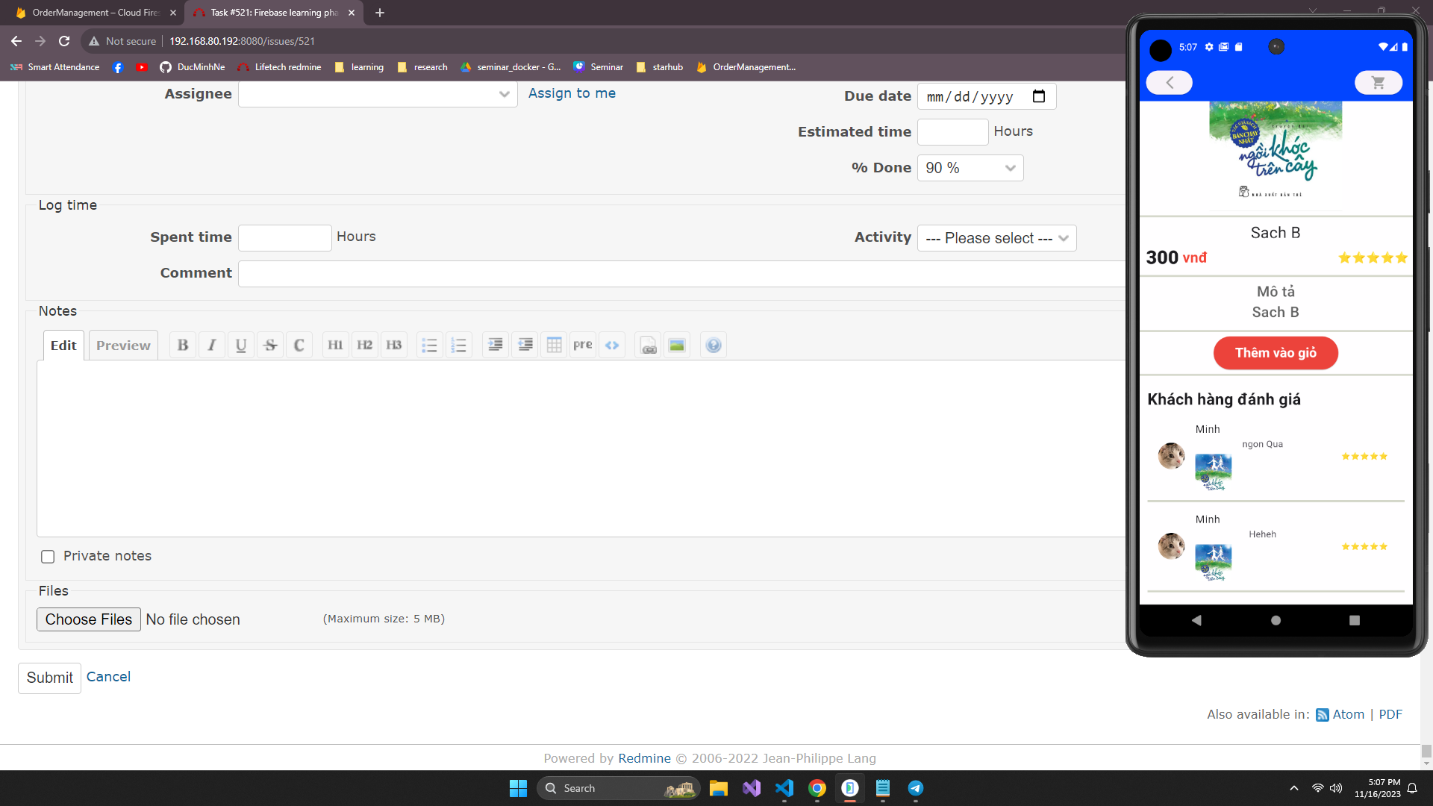
Task: Enable the Private notes checkbox
Action: pyautogui.click(x=48, y=557)
